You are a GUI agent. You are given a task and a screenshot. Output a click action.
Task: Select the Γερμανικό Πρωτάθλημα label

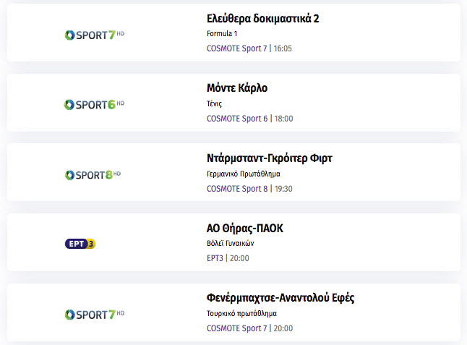click(x=244, y=174)
